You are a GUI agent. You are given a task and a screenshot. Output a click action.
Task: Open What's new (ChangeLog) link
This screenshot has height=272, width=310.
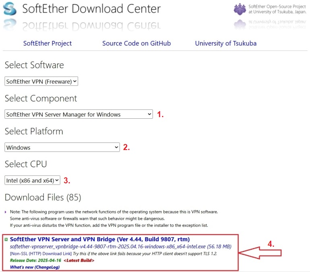(x=35, y=267)
